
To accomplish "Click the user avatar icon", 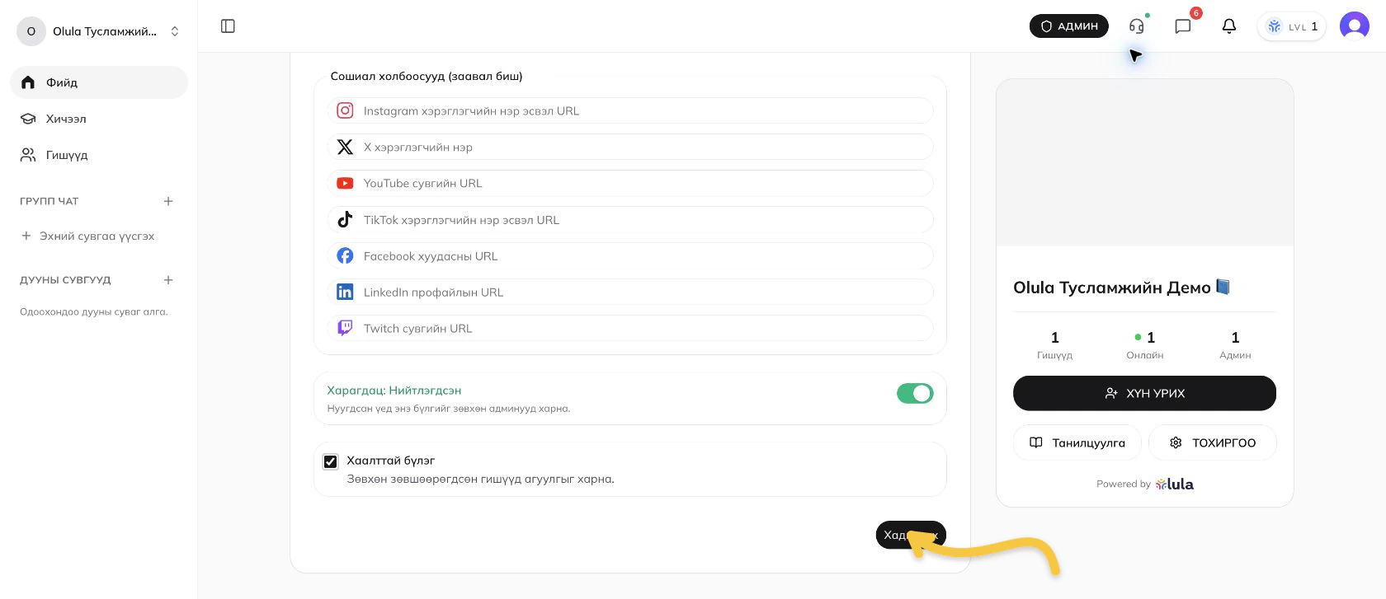I will point(1355,26).
